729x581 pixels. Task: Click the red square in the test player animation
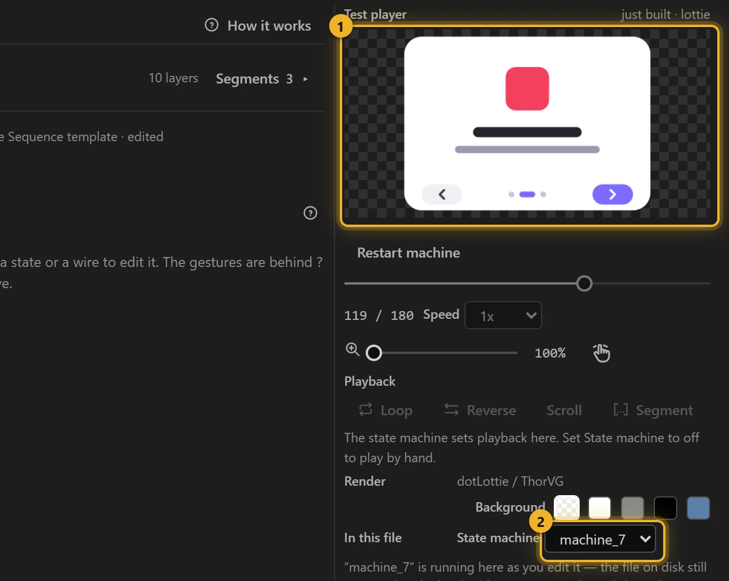527,89
